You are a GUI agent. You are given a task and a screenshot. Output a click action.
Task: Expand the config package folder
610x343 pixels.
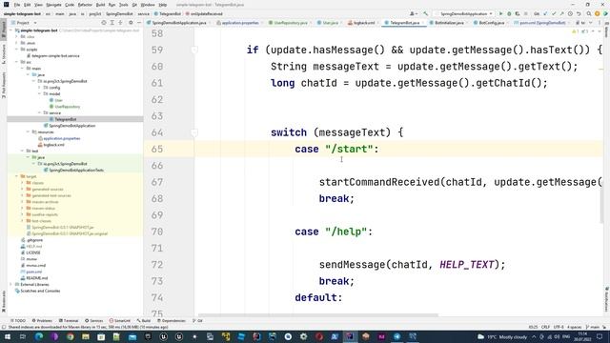click(x=39, y=88)
